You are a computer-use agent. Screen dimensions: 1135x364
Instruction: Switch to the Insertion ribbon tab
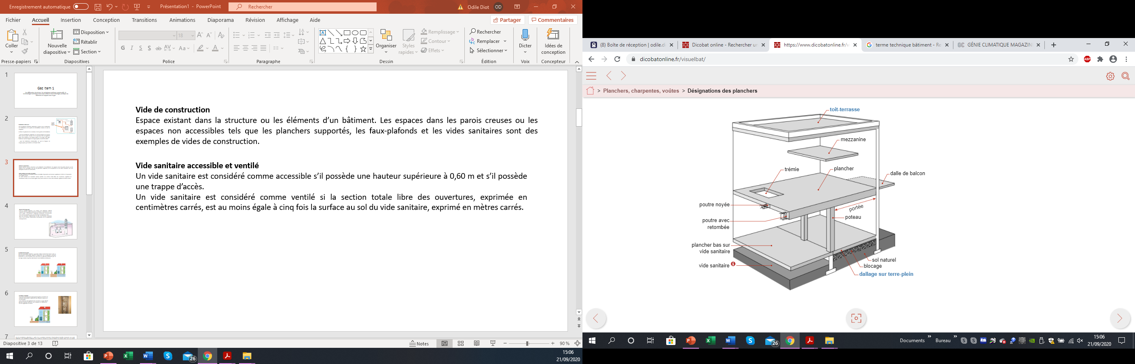pos(70,20)
